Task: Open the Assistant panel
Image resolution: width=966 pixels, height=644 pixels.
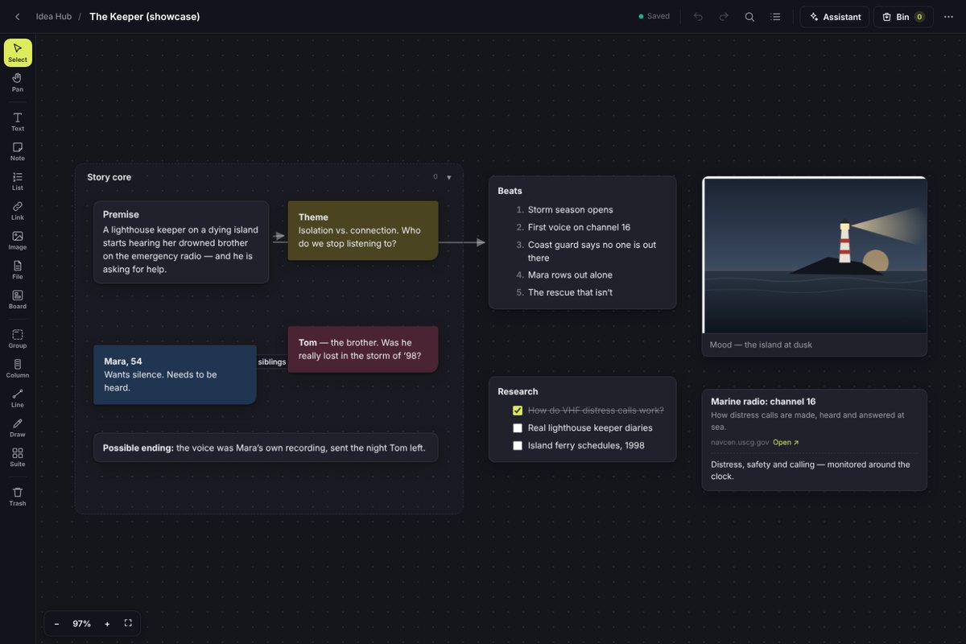Action: point(835,16)
